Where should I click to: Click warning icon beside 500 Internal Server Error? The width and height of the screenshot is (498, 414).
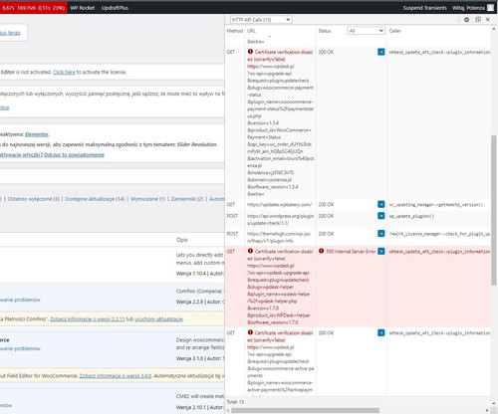pos(321,251)
